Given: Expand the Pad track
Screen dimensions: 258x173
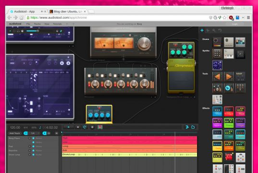Looking at the screenshot, I should [x=30, y=147].
